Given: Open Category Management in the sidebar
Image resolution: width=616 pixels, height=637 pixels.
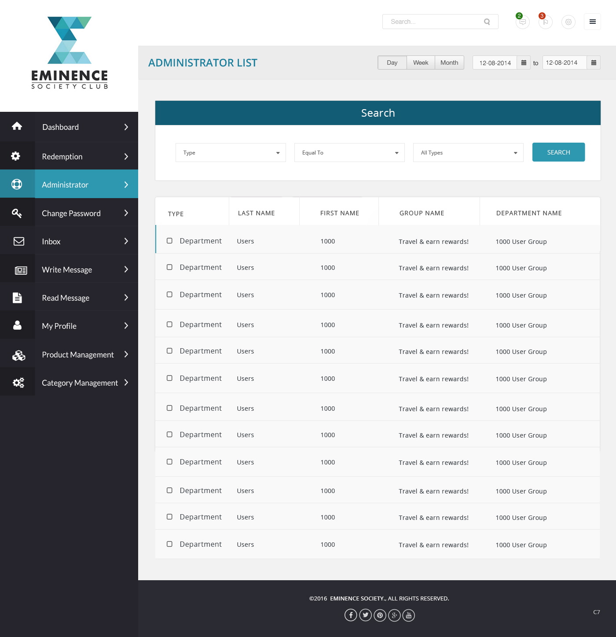Looking at the screenshot, I should (80, 383).
